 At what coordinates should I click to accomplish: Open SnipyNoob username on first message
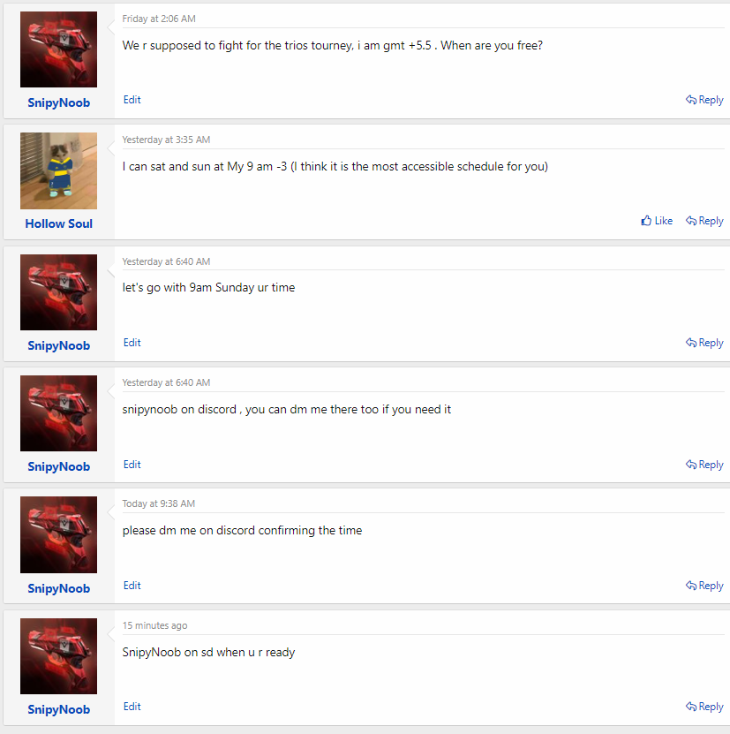[58, 102]
